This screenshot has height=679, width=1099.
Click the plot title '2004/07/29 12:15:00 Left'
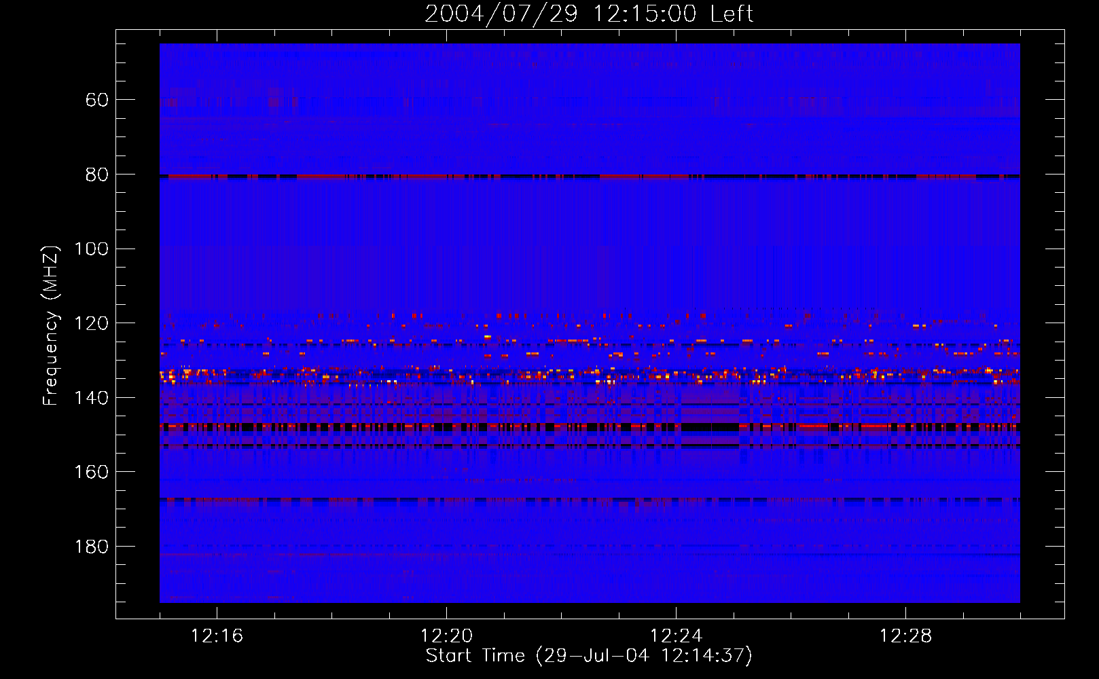(589, 14)
